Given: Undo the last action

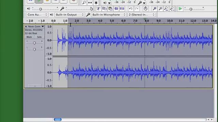Looking at the screenshot, I should [x=131, y=9].
